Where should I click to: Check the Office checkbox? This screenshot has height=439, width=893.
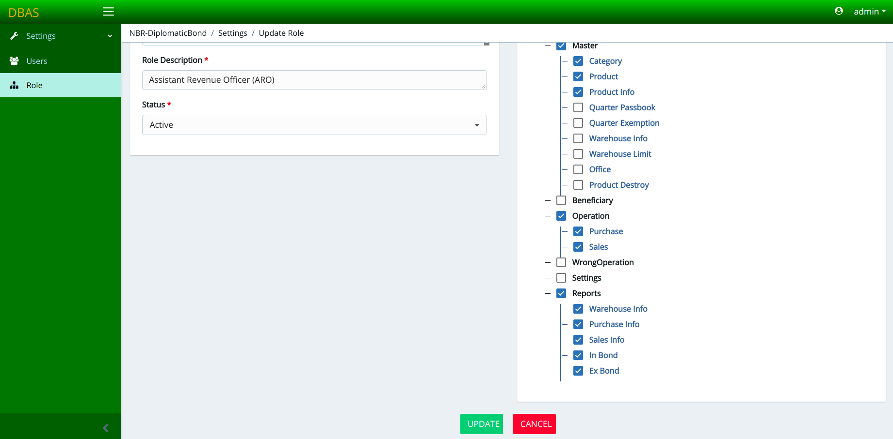(x=578, y=169)
